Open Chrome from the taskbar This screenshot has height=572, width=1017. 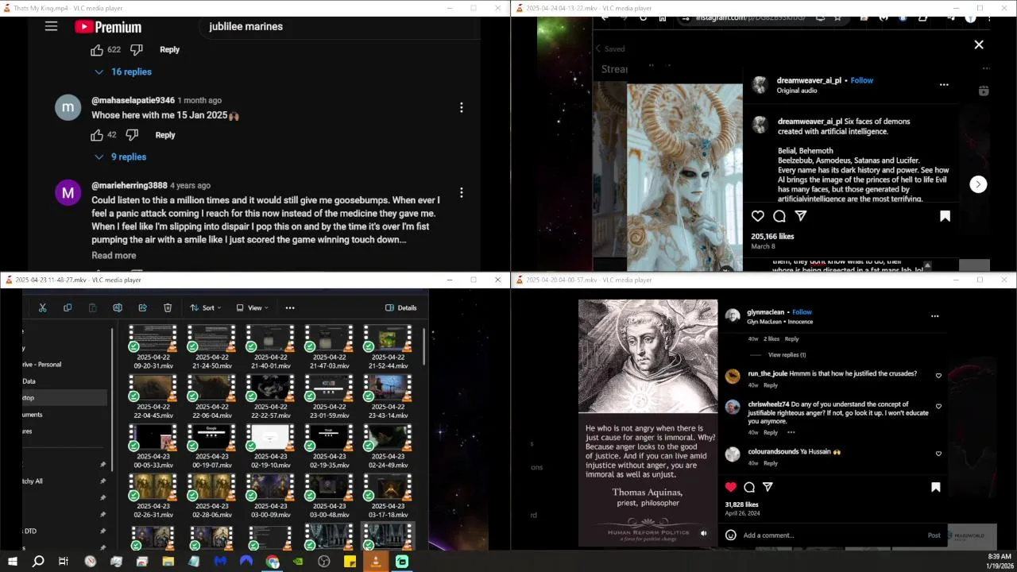click(273, 562)
